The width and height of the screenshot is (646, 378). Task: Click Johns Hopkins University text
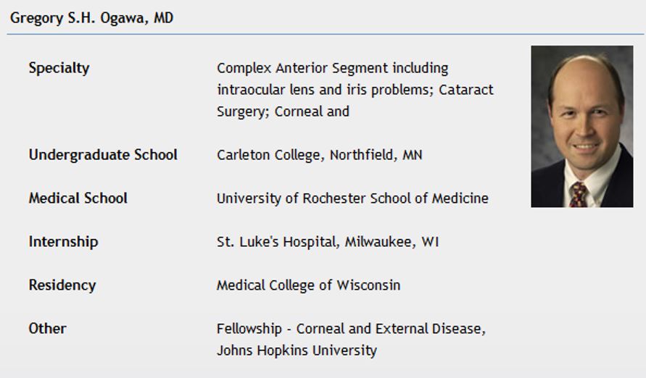[x=297, y=350]
